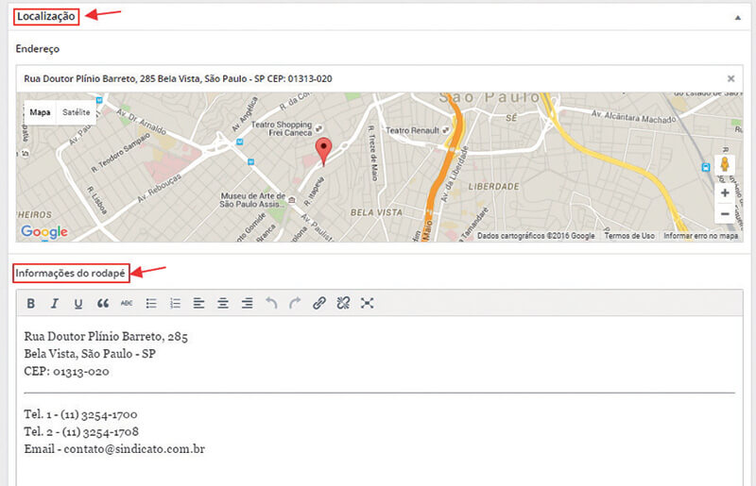The height and width of the screenshot is (486, 756).
Task: Switch editor to fullscreen mode
Action: click(368, 303)
